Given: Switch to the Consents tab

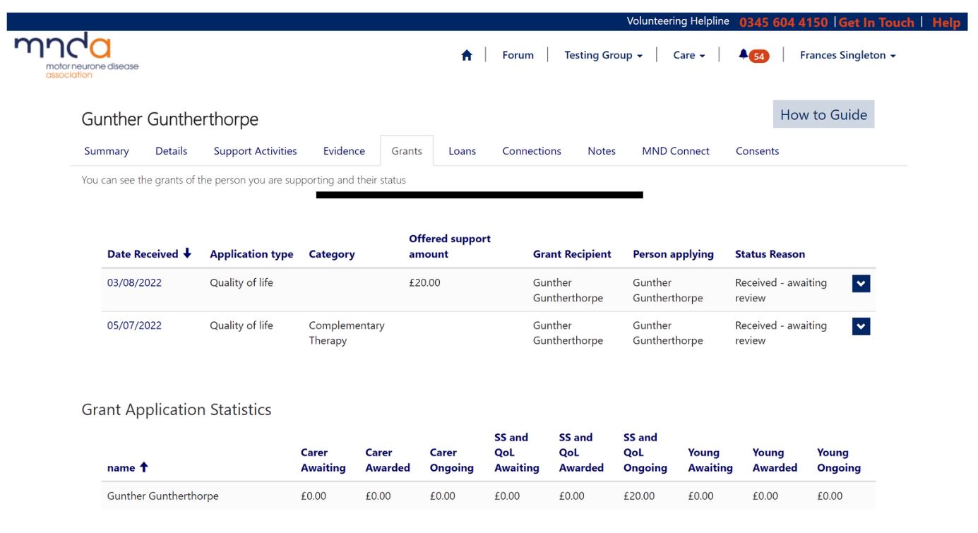Looking at the screenshot, I should click(x=758, y=151).
